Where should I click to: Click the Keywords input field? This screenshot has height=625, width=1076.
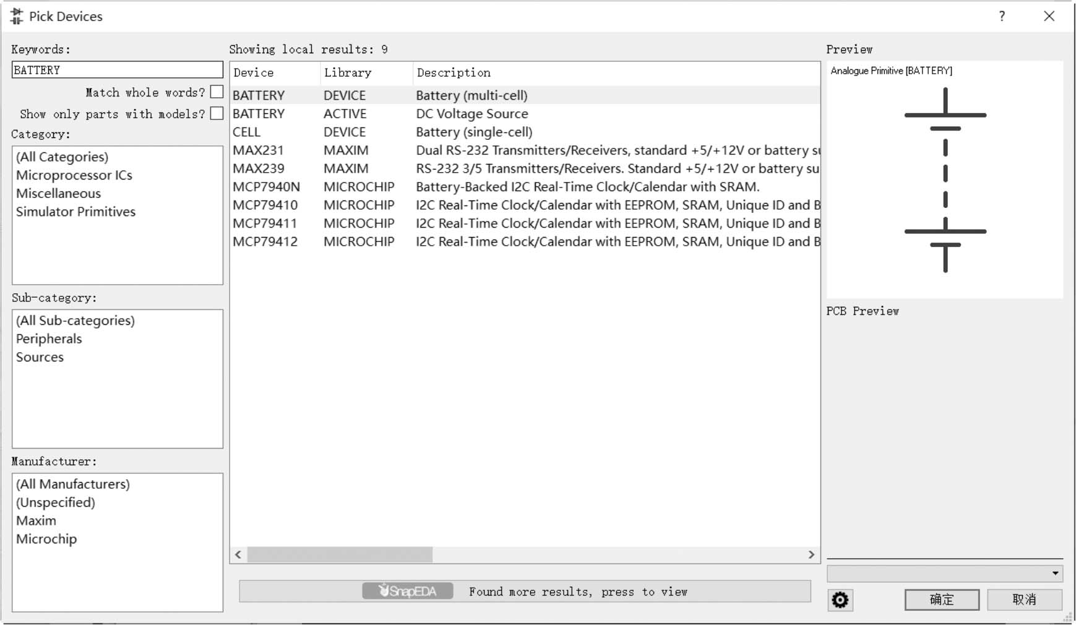coord(117,70)
